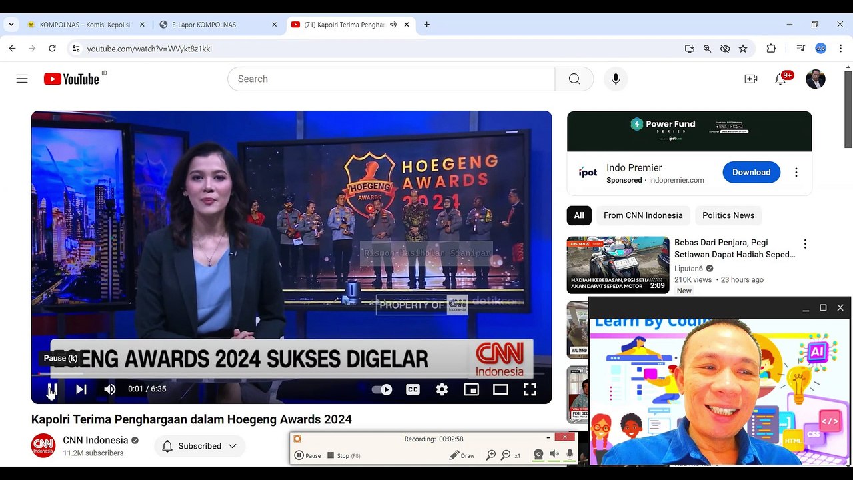Install app icon in address bar
This screenshot has width=853, height=480.
[690, 49]
